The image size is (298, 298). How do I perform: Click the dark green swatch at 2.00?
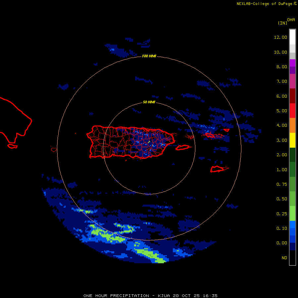click(292, 155)
